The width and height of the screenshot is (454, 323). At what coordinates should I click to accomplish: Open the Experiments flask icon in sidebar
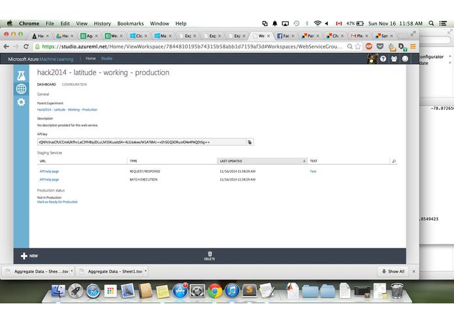pyautogui.click(x=21, y=76)
